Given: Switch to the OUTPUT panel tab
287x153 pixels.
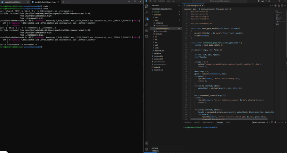Looking at the screenshot, I should coord(197,123).
